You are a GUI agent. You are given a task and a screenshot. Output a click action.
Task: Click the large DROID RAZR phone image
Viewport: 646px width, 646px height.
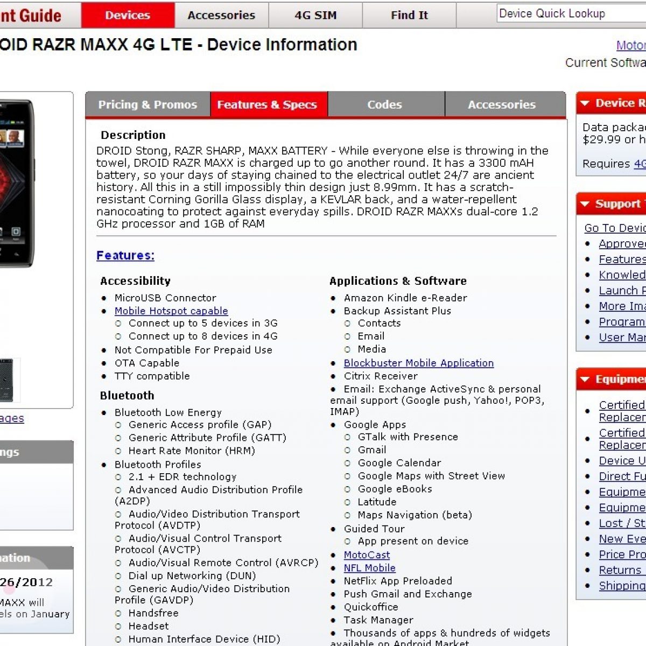tap(15, 183)
